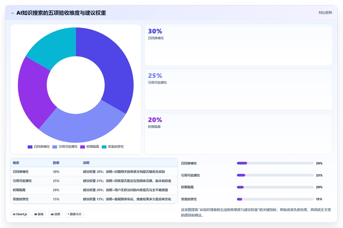Toggle 引用可追溯性 legend item in chart
The image size is (343, 228).
[65, 147]
